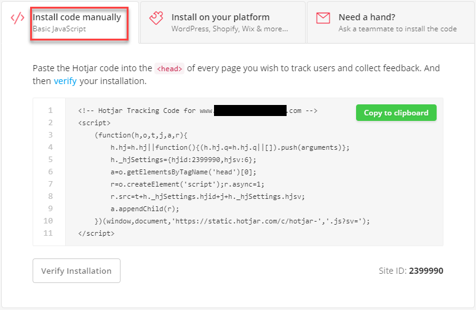Open the Need a hand? tab
The width and height of the screenshot is (476, 310).
click(x=391, y=23)
